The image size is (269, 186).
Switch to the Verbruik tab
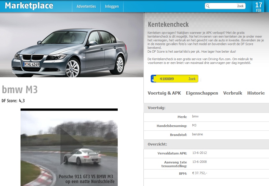[x=233, y=93]
